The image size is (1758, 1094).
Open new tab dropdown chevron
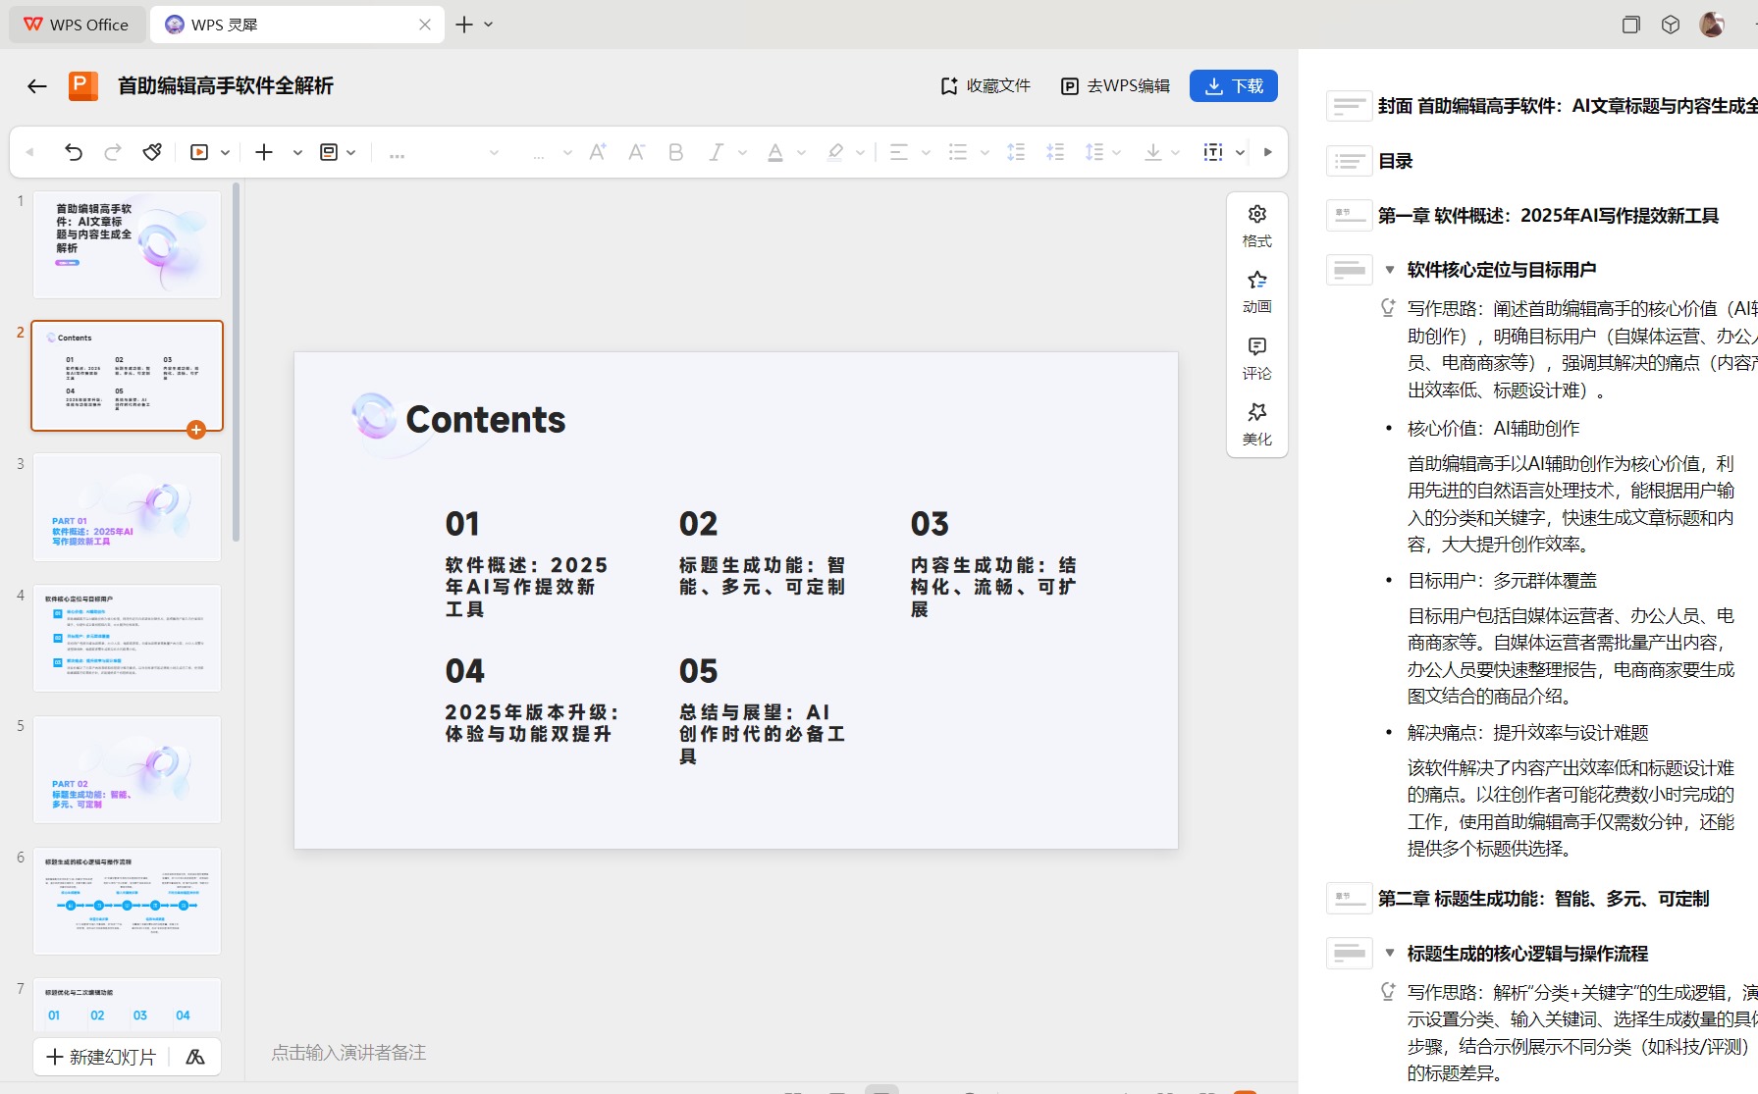[489, 25]
